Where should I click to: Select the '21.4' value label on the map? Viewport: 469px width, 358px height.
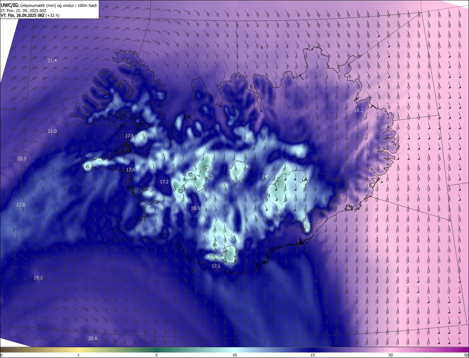pos(52,60)
